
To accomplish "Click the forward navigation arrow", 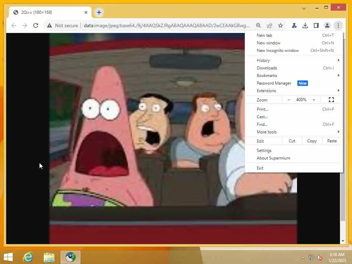I will [25, 25].
